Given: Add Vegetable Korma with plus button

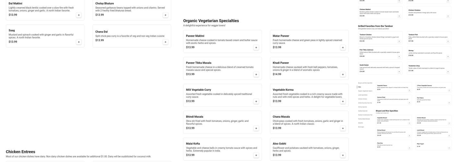Looking at the screenshot, I should point(343,101).
